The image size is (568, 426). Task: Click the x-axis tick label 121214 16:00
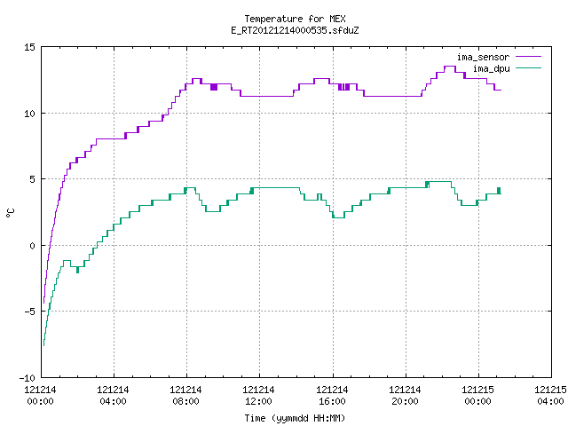(x=332, y=396)
